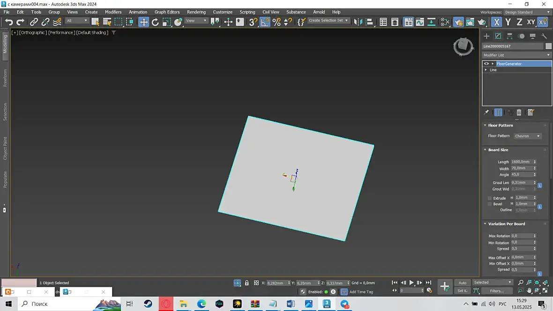Image resolution: width=553 pixels, height=311 pixels.
Task: Toggle FloorGenerator modifier eye visibility
Action: 486,64
